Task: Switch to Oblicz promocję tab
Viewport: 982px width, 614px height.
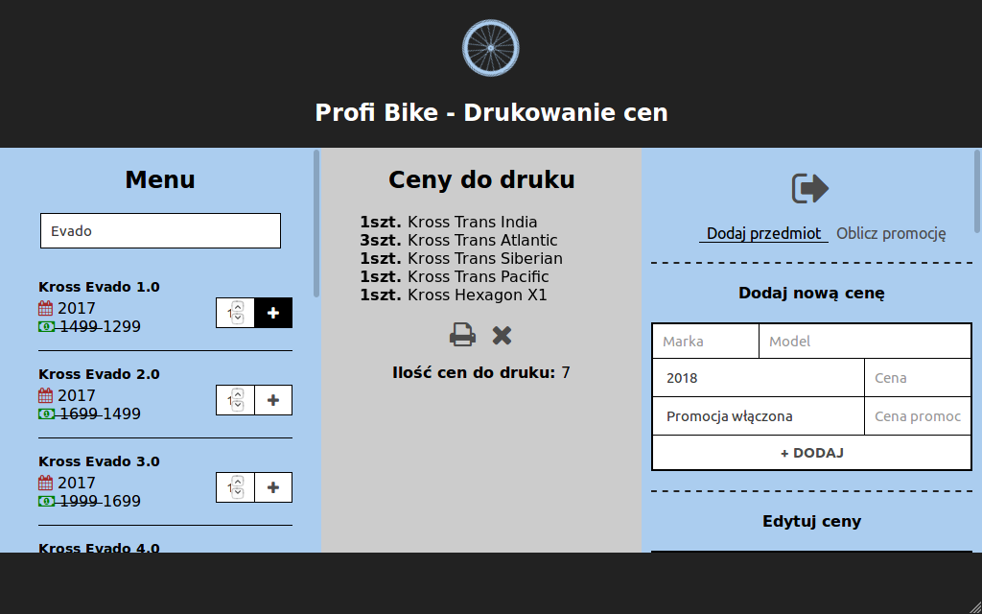Action: [891, 234]
